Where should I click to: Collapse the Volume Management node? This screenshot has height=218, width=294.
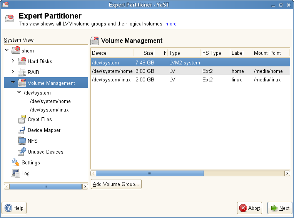[x=13, y=82]
